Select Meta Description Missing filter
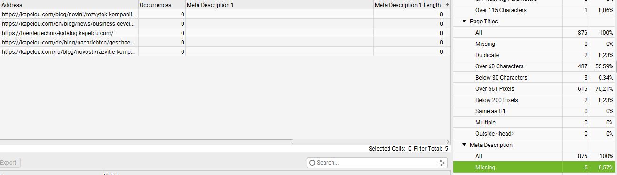Screen dimensions: 617x175 [x=535, y=167]
